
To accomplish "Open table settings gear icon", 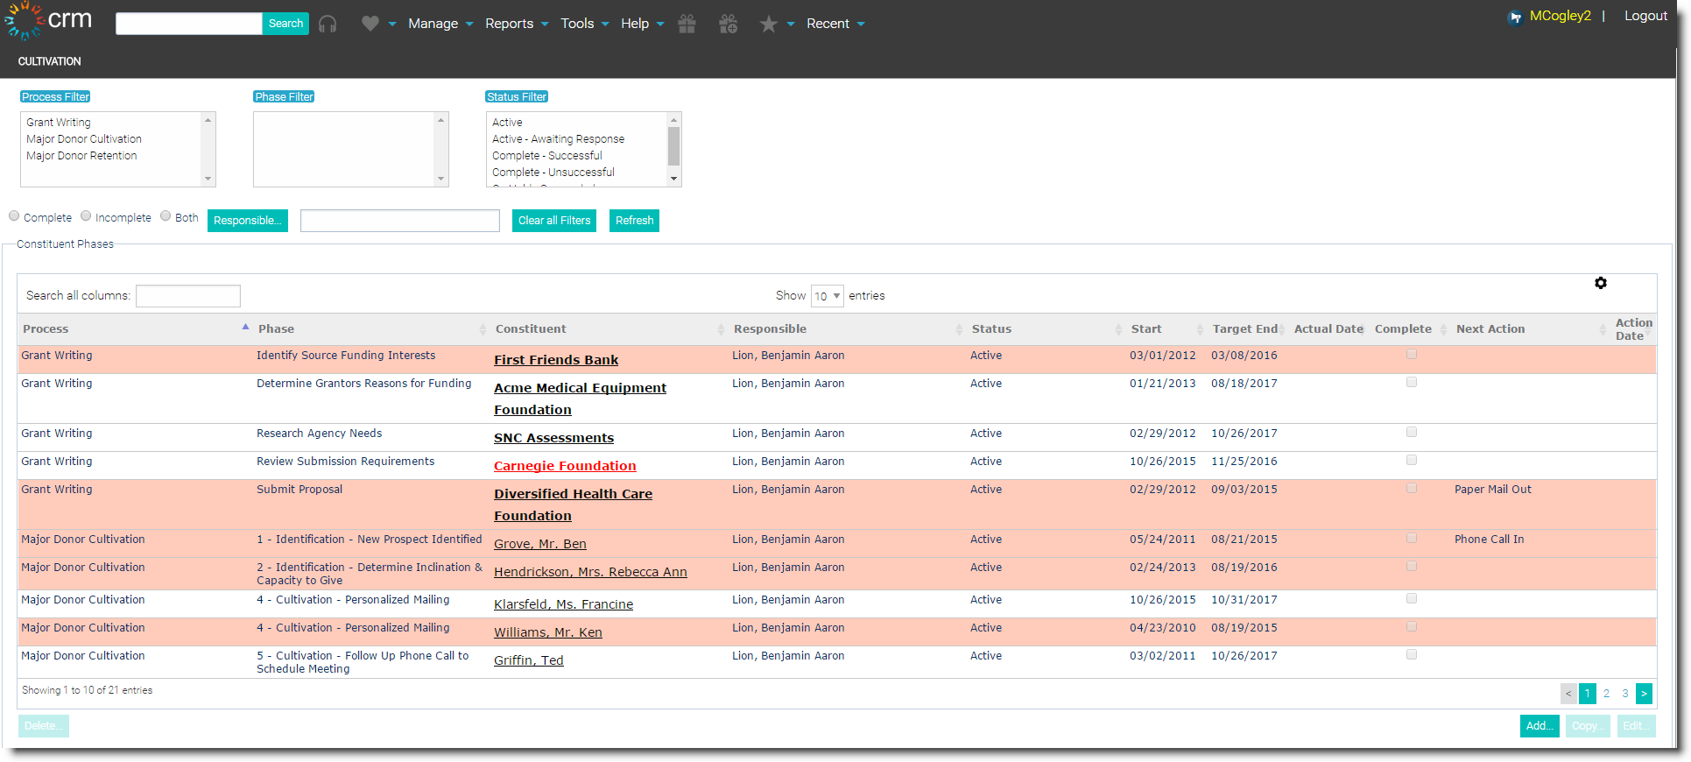I will point(1601,283).
